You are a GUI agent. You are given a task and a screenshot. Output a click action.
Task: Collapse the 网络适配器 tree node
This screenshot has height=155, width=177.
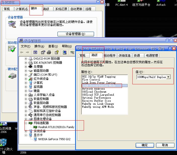26,123
